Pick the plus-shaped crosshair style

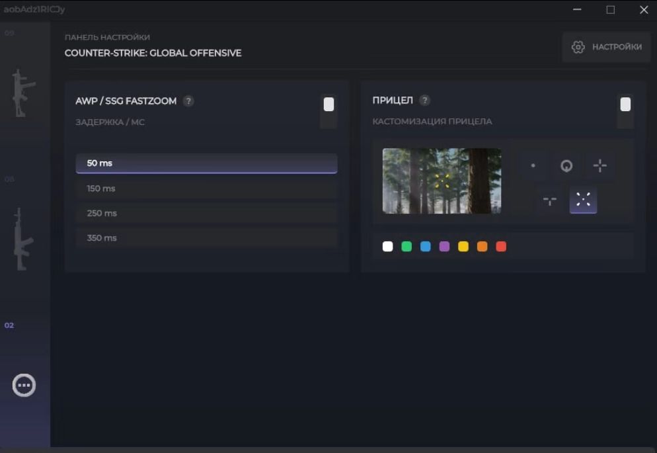pos(599,166)
